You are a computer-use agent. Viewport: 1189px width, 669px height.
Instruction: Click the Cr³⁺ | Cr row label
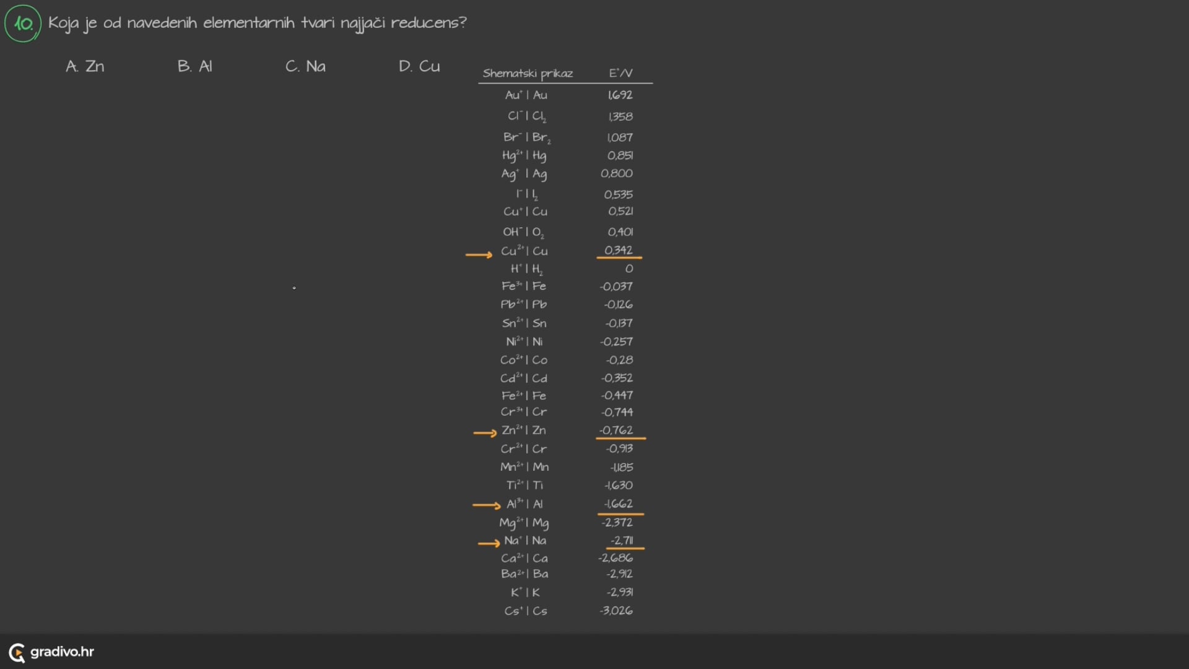click(x=524, y=412)
